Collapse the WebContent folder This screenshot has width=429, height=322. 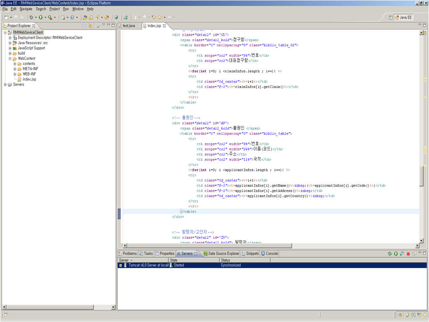click(10, 58)
